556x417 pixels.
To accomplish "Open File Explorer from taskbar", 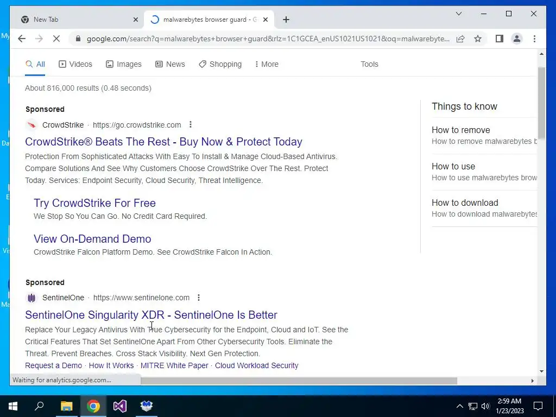I will [66, 406].
